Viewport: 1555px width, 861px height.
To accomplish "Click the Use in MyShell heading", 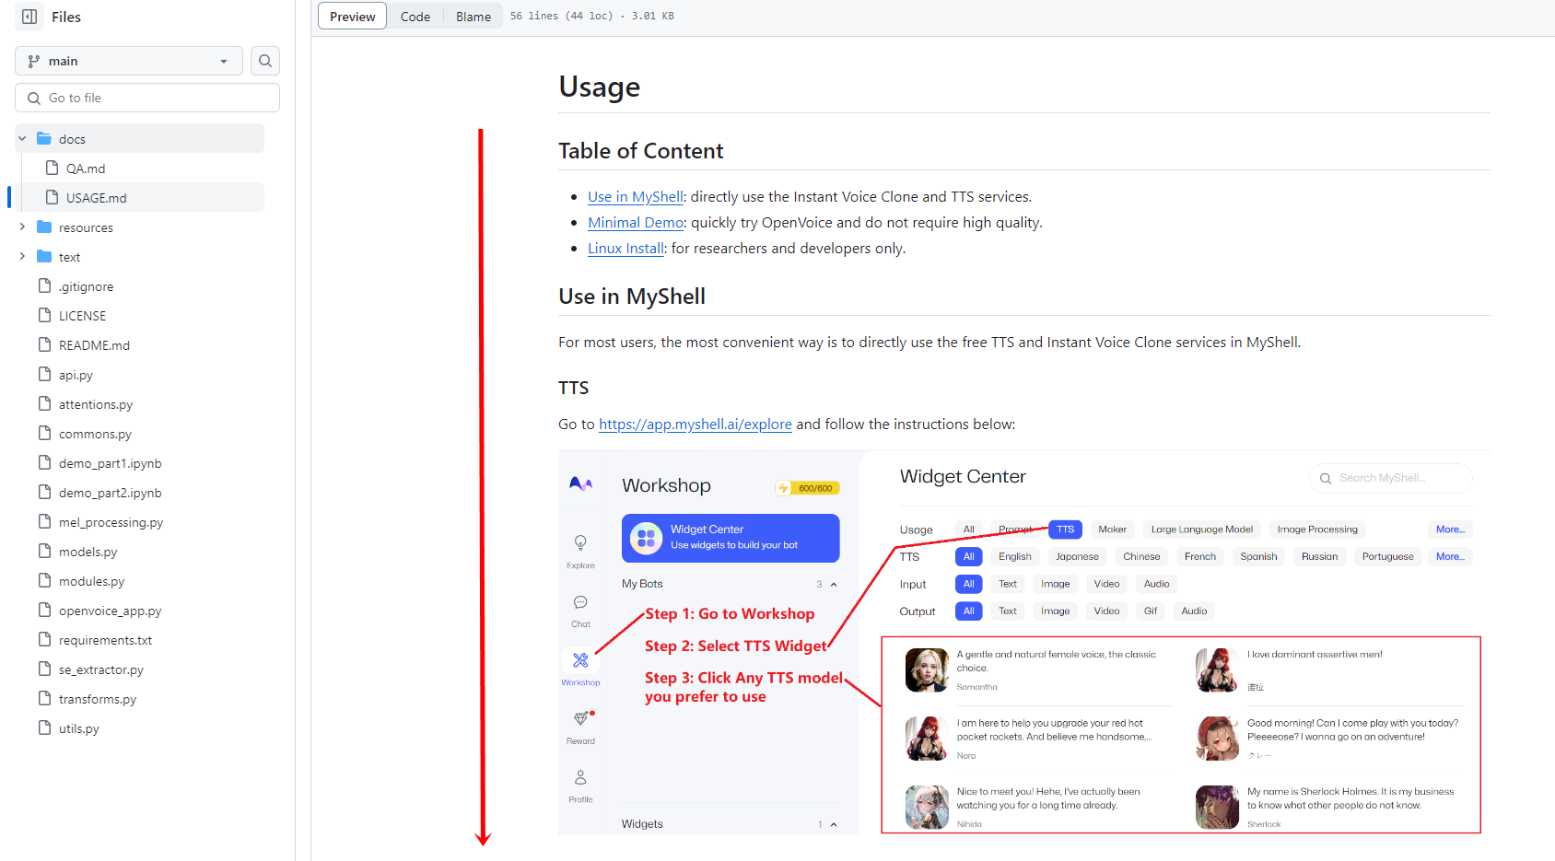I will pos(632,297).
